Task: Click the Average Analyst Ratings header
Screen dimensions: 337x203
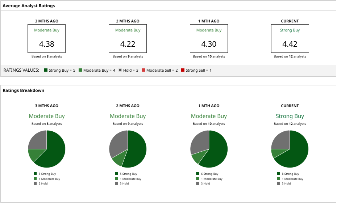Action: click(29, 6)
